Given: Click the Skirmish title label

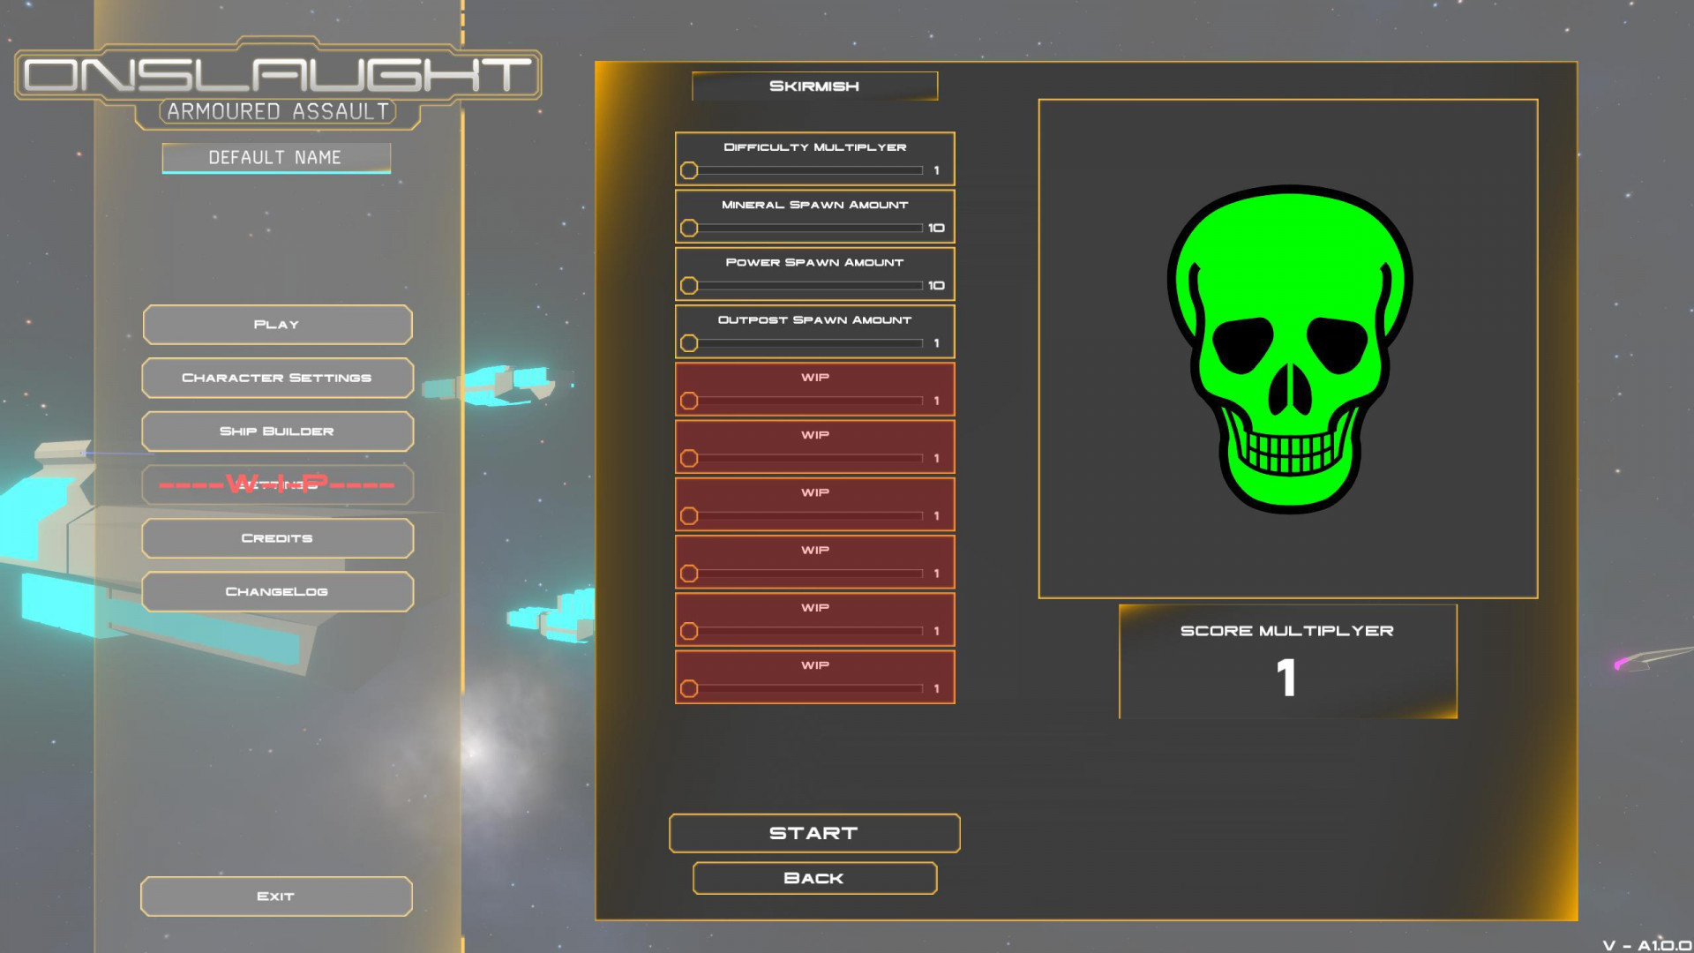Looking at the screenshot, I should [x=814, y=86].
